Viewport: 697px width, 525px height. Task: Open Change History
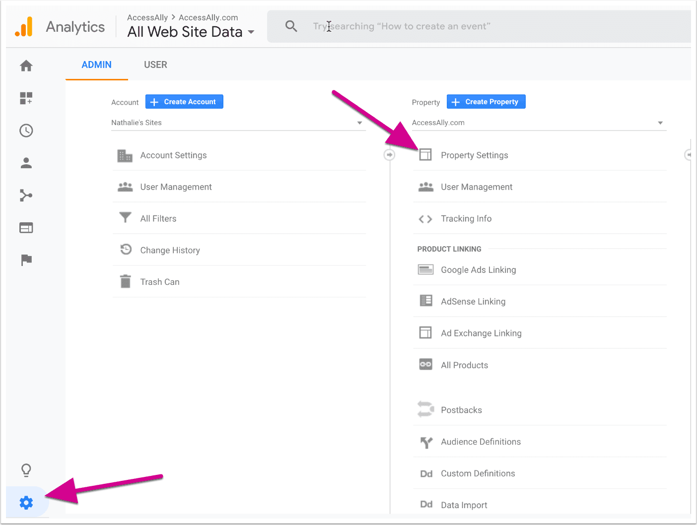pyautogui.click(x=170, y=251)
